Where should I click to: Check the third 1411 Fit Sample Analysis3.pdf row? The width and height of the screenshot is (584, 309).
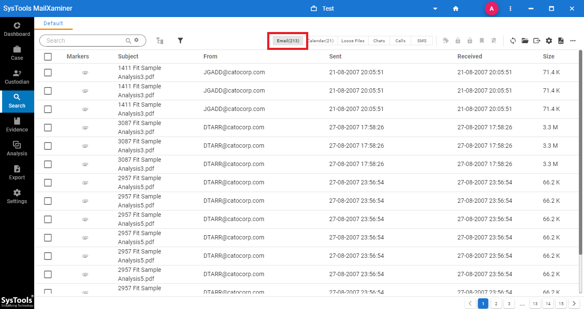click(48, 109)
